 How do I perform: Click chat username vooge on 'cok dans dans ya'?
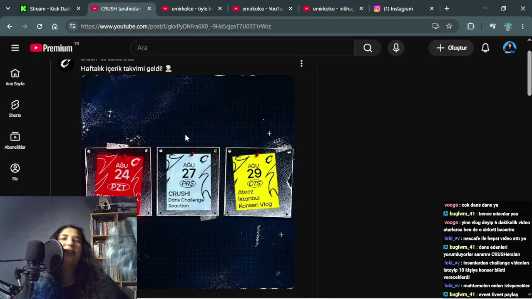tap(451, 205)
